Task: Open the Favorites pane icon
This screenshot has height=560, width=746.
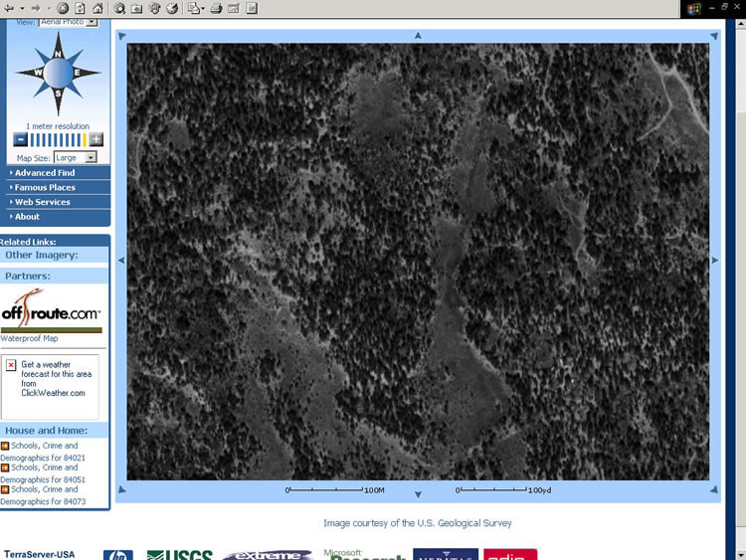Action: (x=137, y=8)
